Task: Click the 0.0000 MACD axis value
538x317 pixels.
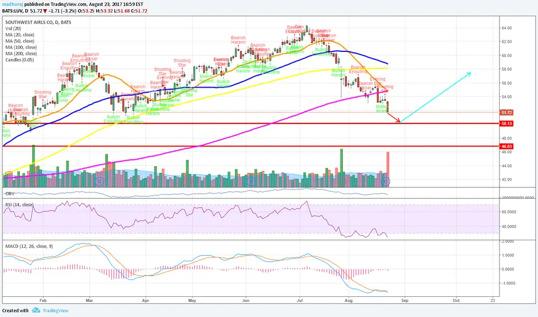Action: [507, 269]
